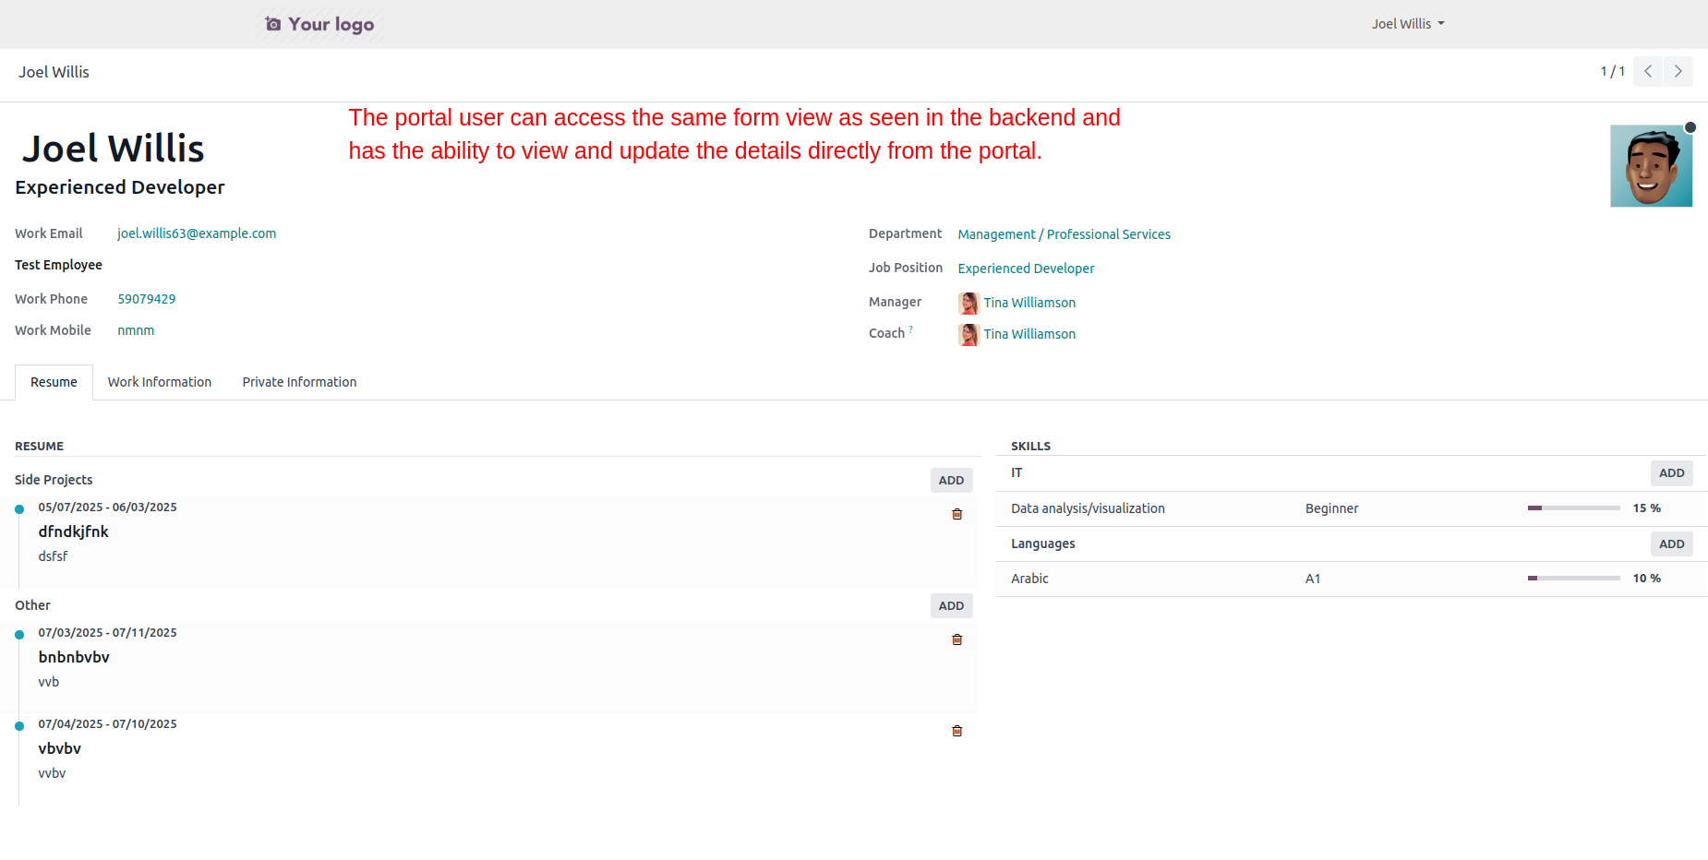Click Joel Willis profile photo
Image resolution: width=1708 pixels, height=860 pixels.
1651,166
